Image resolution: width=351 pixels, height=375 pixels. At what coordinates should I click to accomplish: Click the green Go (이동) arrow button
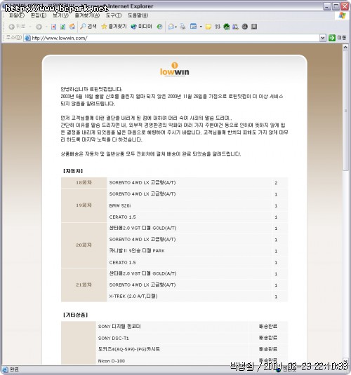(332, 38)
